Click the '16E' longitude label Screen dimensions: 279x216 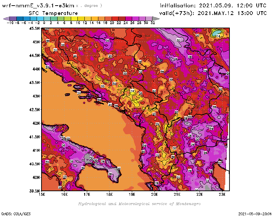(x=65, y=194)
